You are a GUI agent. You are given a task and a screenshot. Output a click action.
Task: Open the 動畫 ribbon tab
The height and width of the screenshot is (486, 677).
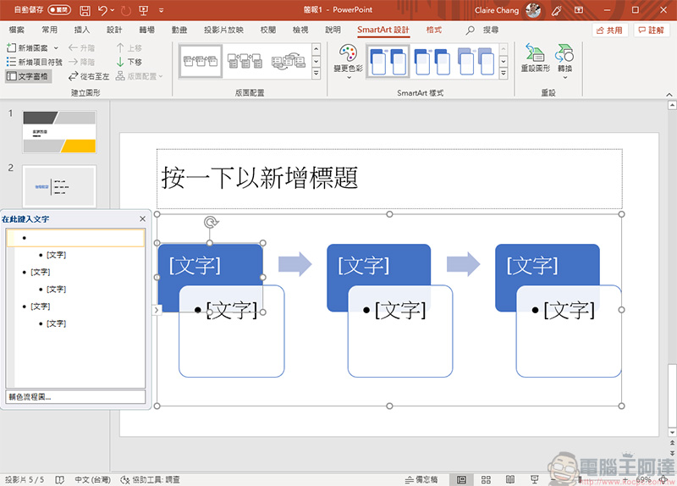pyautogui.click(x=179, y=30)
